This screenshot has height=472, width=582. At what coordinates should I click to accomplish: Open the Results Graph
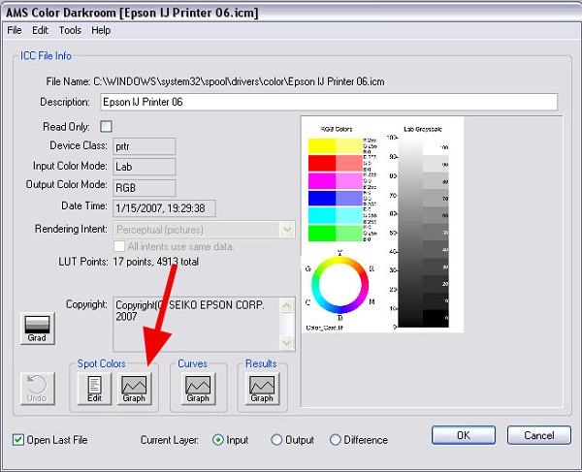pyautogui.click(x=262, y=389)
